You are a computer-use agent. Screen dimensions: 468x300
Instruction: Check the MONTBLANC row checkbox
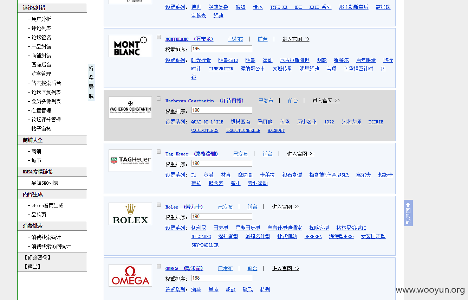point(159,37)
